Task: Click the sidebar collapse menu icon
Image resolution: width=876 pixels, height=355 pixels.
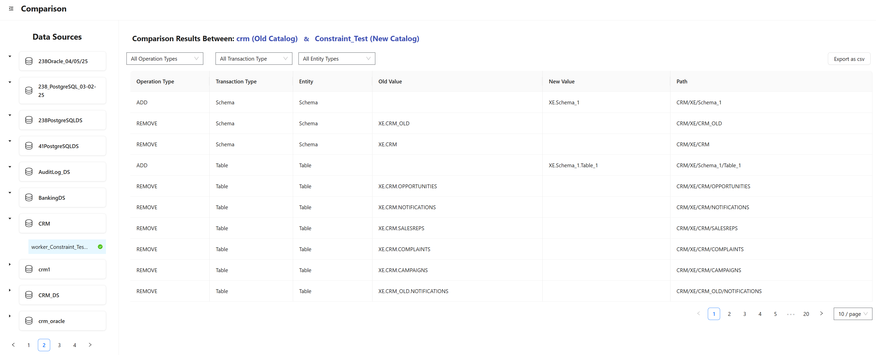Action: [x=11, y=8]
